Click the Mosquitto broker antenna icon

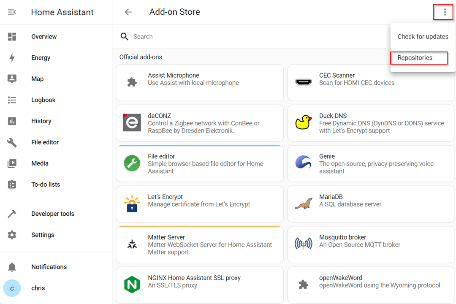pyautogui.click(x=303, y=244)
